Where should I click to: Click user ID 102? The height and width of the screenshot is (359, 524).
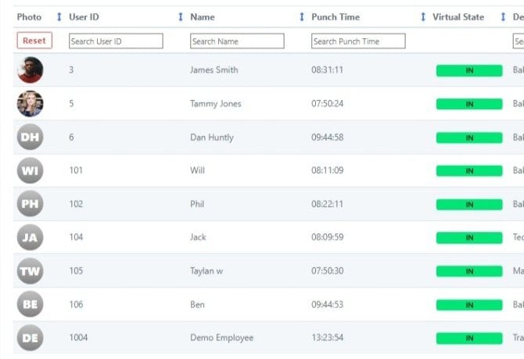point(76,204)
